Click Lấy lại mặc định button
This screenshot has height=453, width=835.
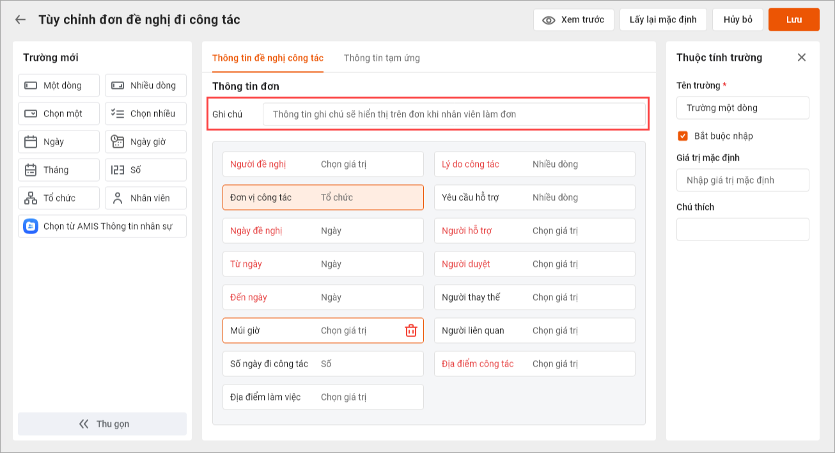click(x=663, y=20)
